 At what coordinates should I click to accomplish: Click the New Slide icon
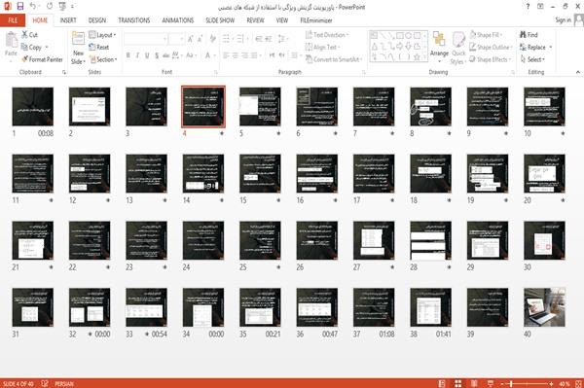click(78, 39)
